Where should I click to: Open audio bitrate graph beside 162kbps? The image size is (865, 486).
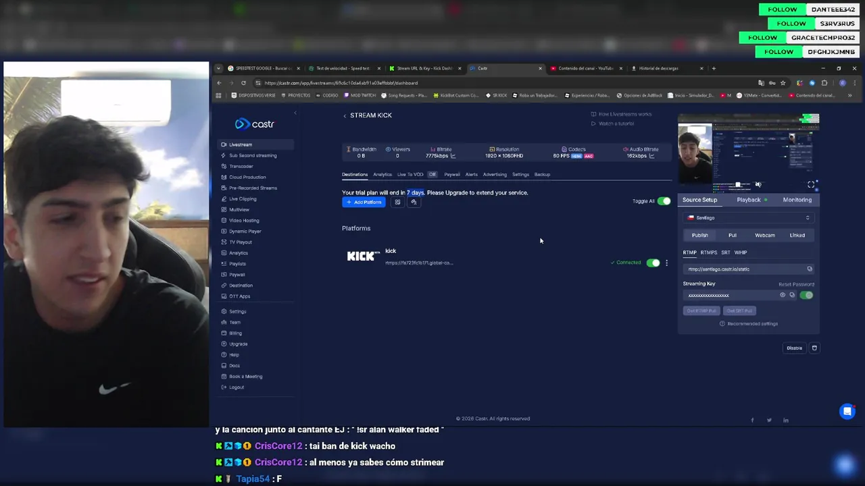tap(651, 156)
